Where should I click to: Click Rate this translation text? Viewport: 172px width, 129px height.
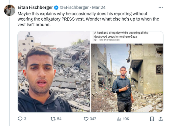(x=109, y=40)
